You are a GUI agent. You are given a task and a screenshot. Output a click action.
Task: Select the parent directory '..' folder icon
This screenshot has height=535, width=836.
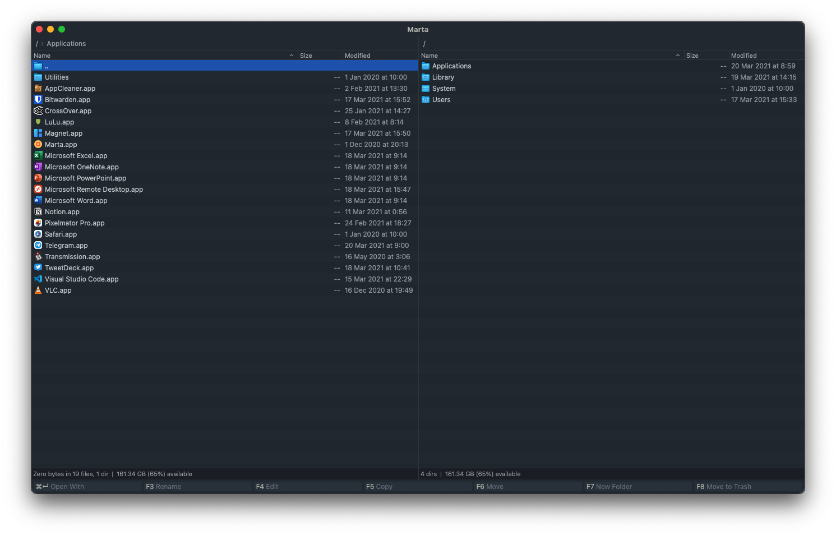[38, 66]
